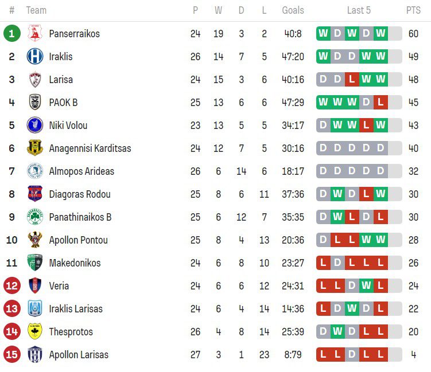Click the Thesprotos yellow club logo

click(35, 332)
